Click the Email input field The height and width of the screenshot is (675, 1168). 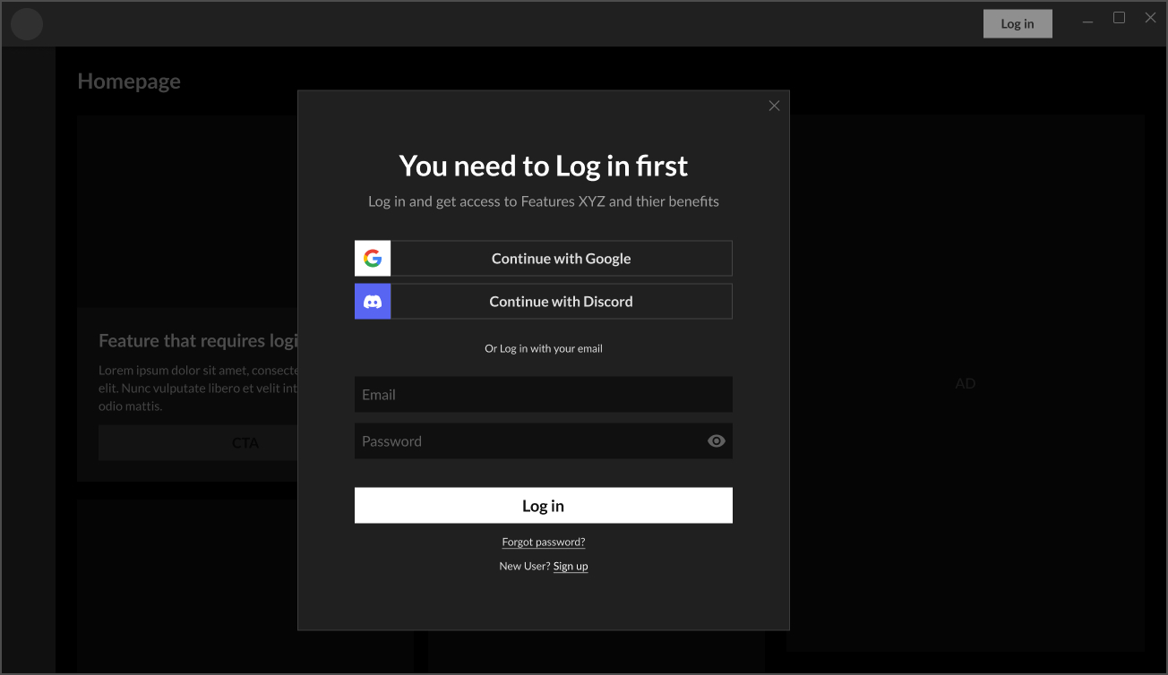coord(543,394)
